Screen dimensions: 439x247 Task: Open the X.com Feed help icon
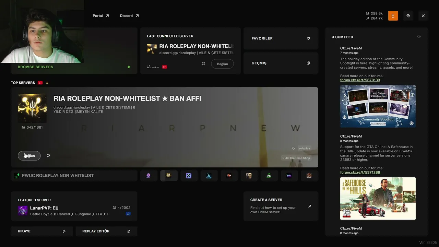(x=419, y=37)
